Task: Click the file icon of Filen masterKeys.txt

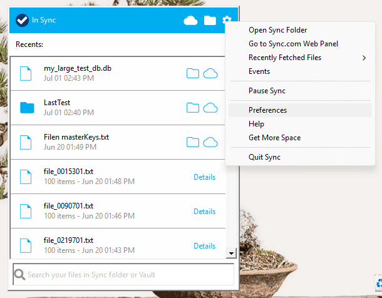Action: point(26,142)
